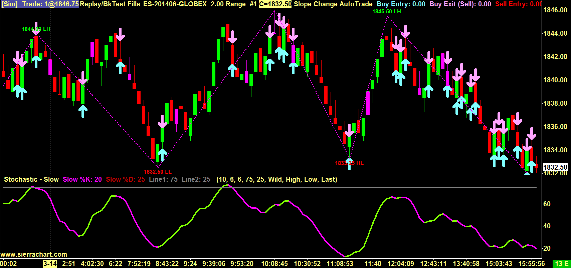Image resolution: width=571 pixels, height=268 pixels.
Task: Click the highlighted 3-14 date marker
Action: pyautogui.click(x=50, y=264)
